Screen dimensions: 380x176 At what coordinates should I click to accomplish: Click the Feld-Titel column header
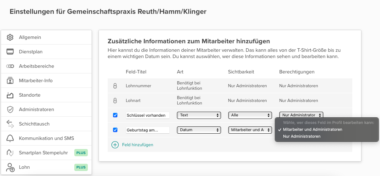[136, 72]
